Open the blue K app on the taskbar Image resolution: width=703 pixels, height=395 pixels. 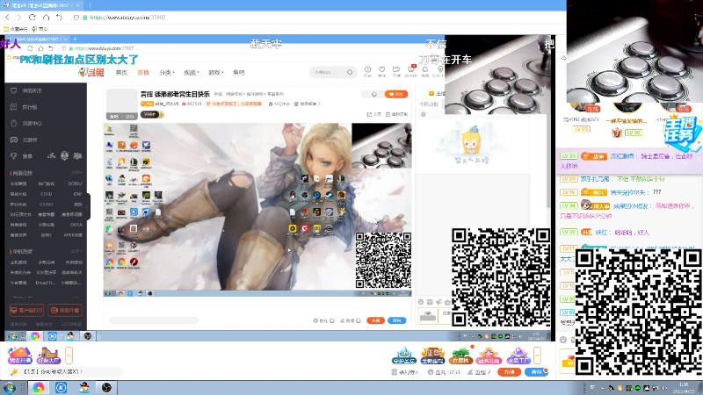61,388
